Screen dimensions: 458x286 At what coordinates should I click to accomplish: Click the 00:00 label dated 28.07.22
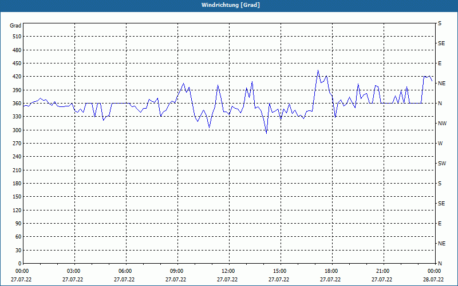435,271
